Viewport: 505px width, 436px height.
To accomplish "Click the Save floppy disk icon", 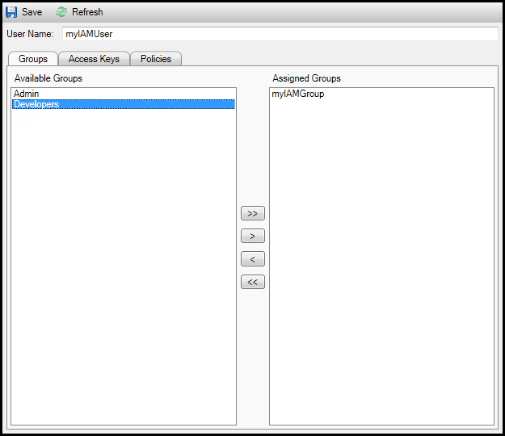I will tap(11, 12).
